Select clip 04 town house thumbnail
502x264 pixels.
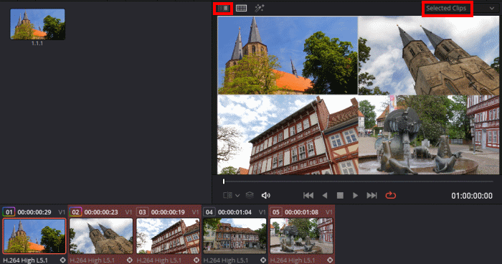235,236
